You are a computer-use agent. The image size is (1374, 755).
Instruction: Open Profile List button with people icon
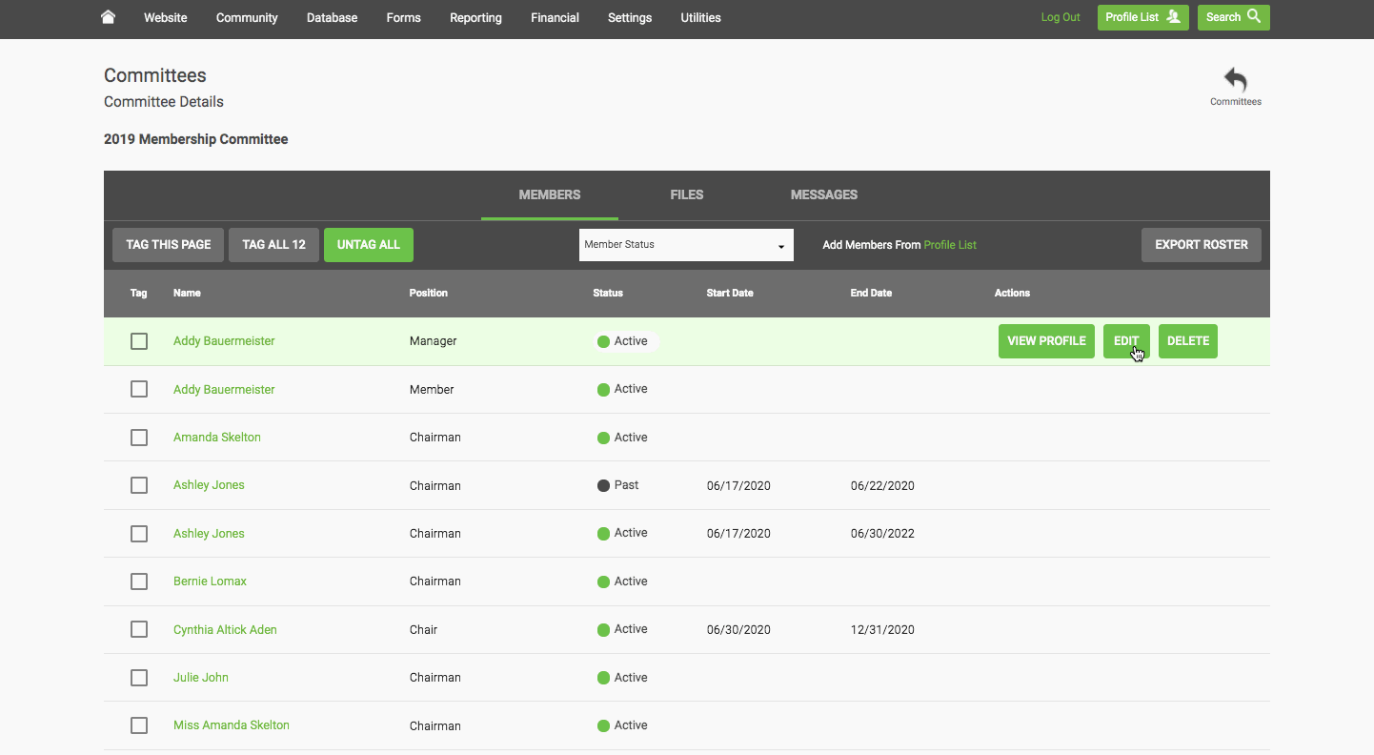[1143, 17]
